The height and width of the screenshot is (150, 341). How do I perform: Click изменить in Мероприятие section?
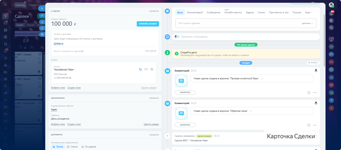[x=154, y=98]
